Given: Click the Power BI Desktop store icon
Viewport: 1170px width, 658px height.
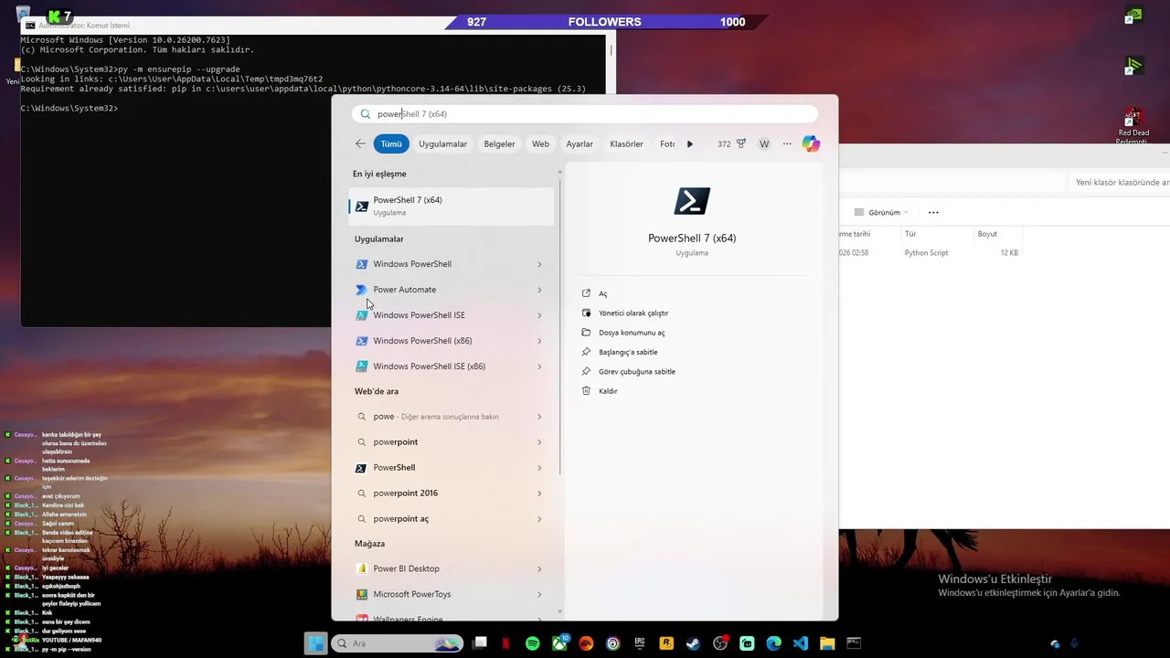Looking at the screenshot, I should coord(362,568).
